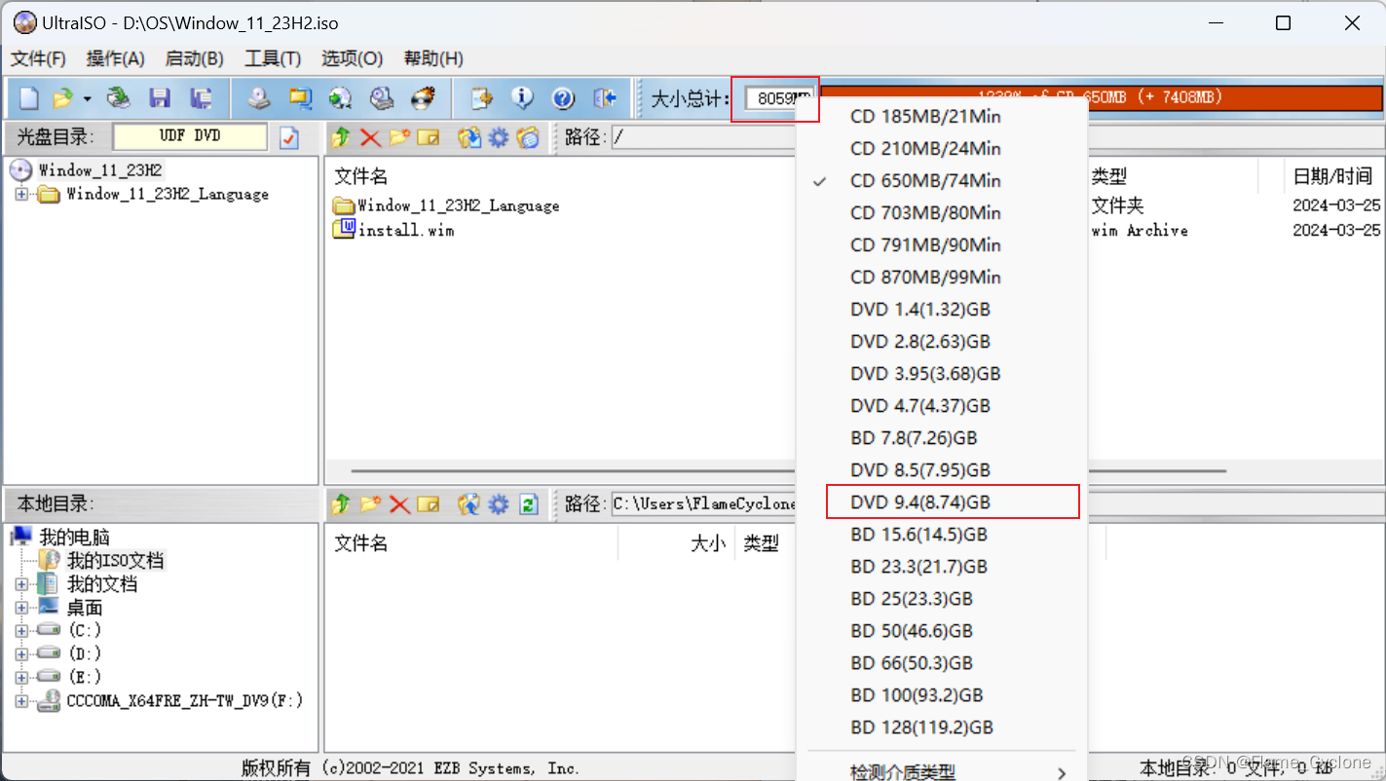Open the 操作(A) menu

point(115,58)
